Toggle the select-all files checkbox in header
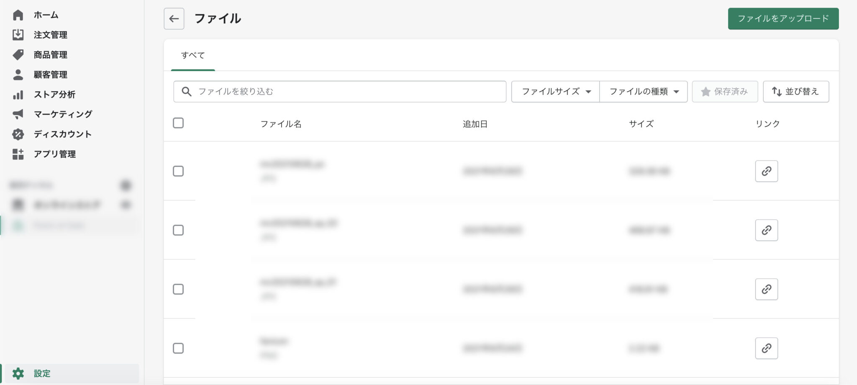The image size is (857, 385). (x=178, y=123)
